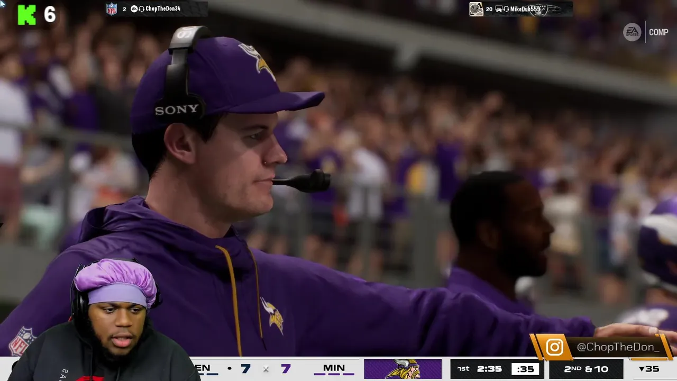Click the Instagram icon in the overlay
This screenshot has height=381, width=677.
click(554, 347)
